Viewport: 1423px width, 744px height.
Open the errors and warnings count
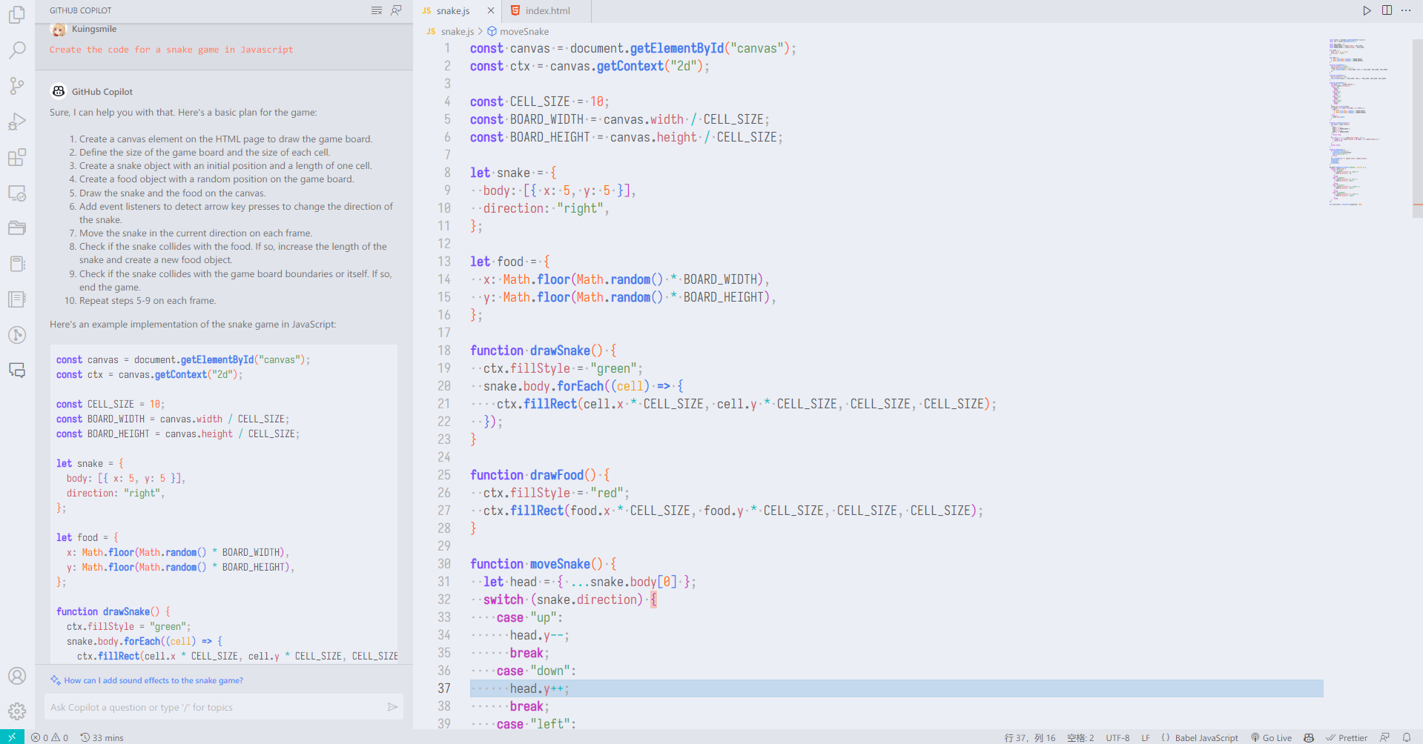[x=50, y=737]
